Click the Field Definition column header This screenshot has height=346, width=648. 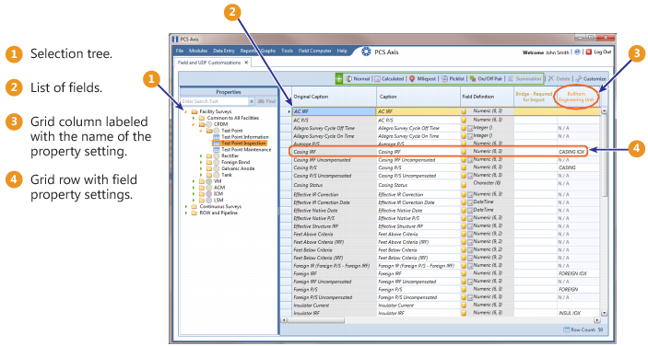pyautogui.click(x=487, y=97)
